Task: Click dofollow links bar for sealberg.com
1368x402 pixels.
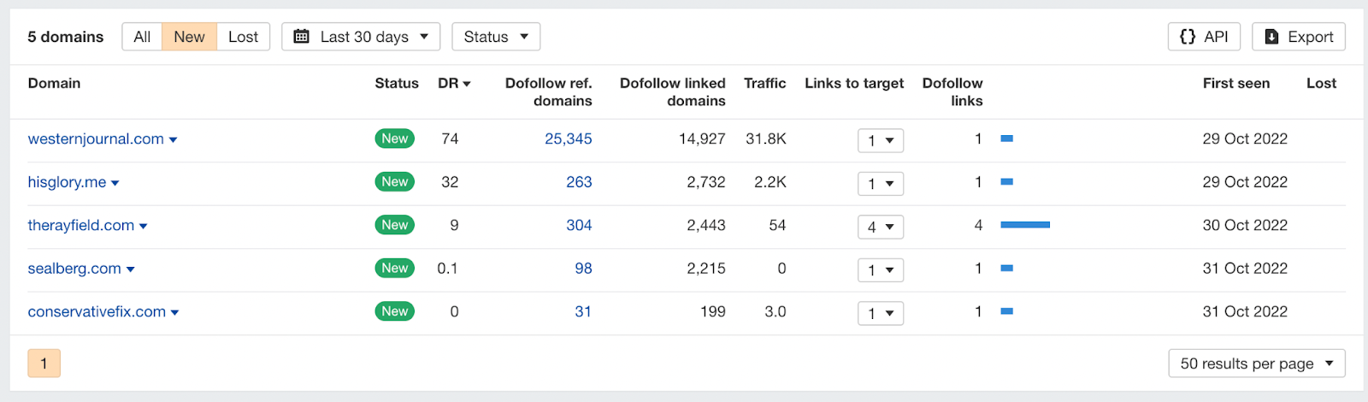Action: coord(1007,269)
